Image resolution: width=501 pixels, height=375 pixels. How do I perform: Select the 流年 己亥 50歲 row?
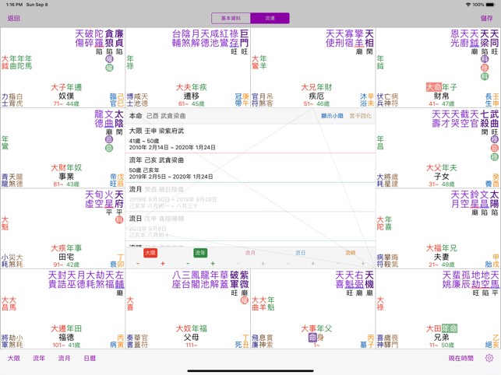(251, 168)
